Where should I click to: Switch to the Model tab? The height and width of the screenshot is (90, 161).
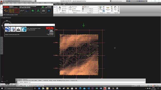[7, 84]
